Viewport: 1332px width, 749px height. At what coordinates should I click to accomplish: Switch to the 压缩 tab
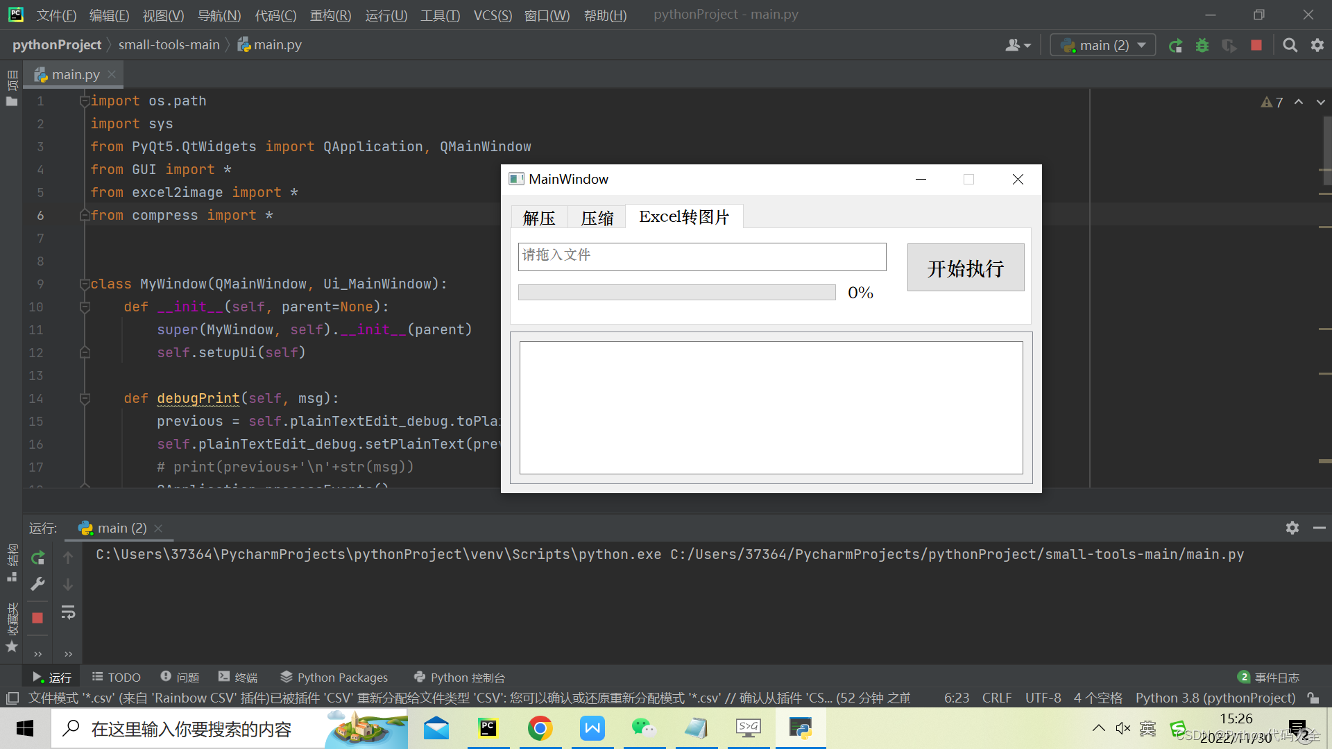pos(597,218)
